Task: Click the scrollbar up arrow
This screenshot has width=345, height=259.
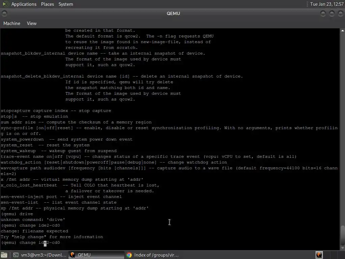Action: [342, 31]
